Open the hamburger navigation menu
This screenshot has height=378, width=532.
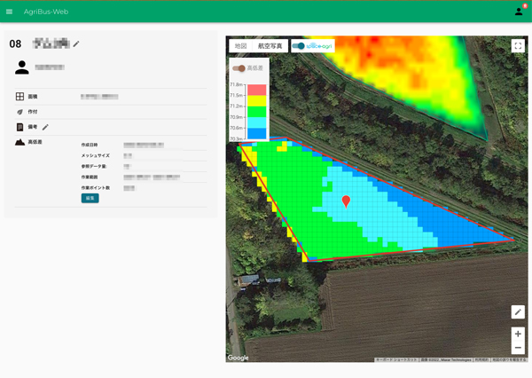tap(9, 12)
